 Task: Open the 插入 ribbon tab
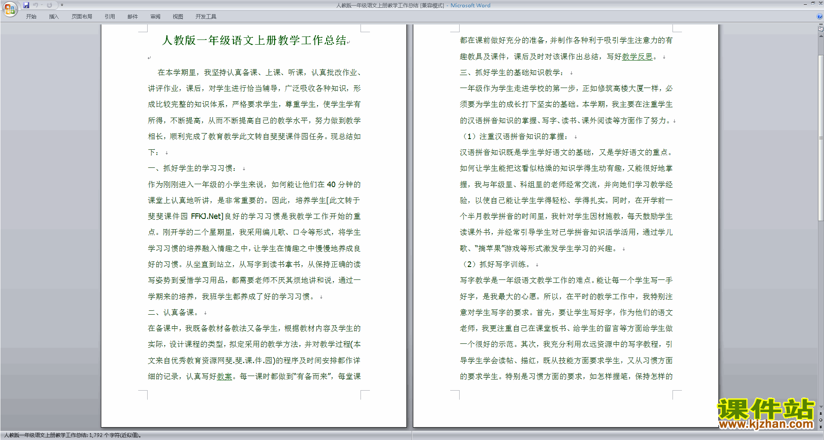pyautogui.click(x=54, y=17)
